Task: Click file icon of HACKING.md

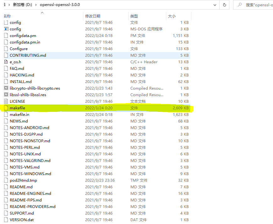Action: coord(6,75)
